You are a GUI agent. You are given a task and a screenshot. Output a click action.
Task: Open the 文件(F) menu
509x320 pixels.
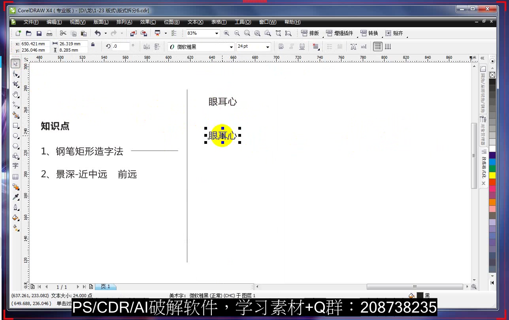click(x=31, y=22)
